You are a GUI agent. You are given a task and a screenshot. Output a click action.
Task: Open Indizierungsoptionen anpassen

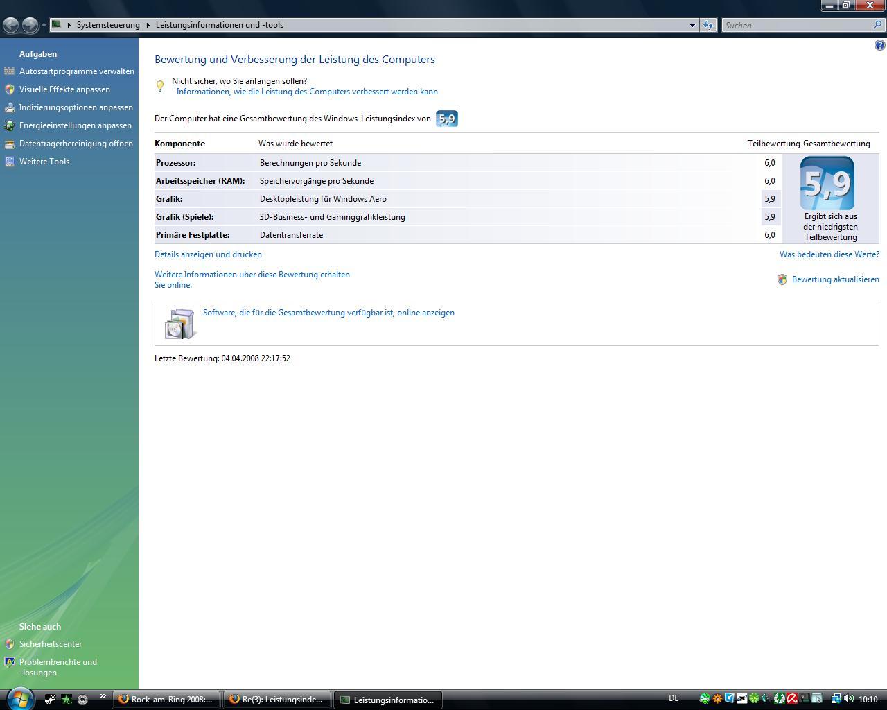coord(76,107)
